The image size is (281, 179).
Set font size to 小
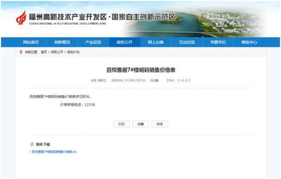click(x=186, y=80)
